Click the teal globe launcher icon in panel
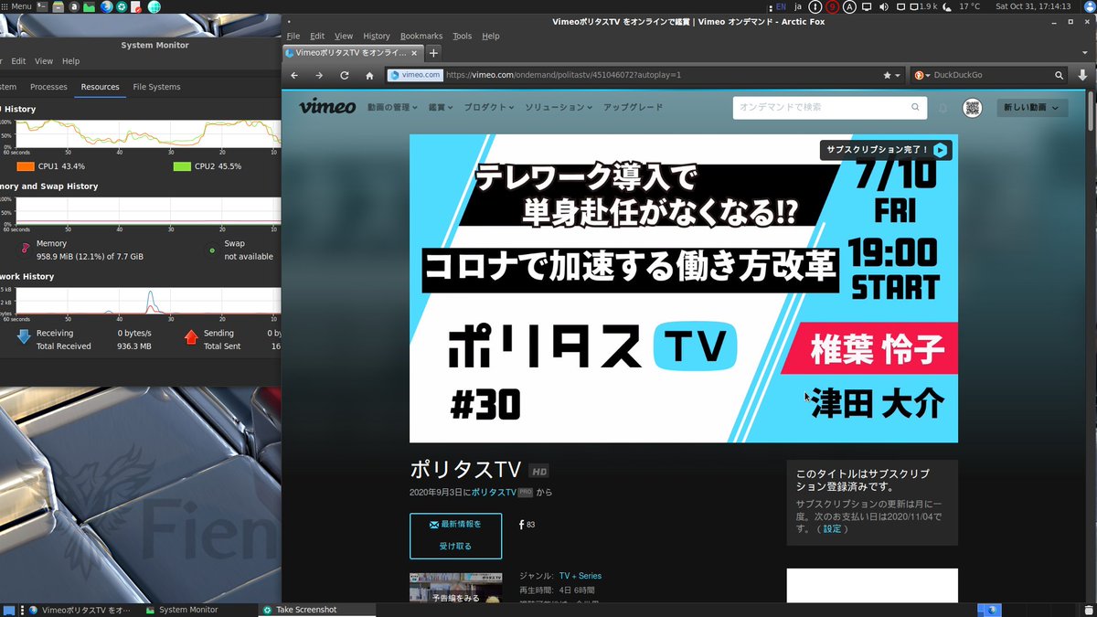1097x617 pixels. (x=154, y=6)
